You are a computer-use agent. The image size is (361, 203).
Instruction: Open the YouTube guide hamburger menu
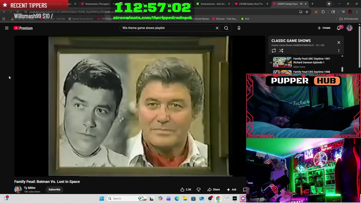point(7,28)
